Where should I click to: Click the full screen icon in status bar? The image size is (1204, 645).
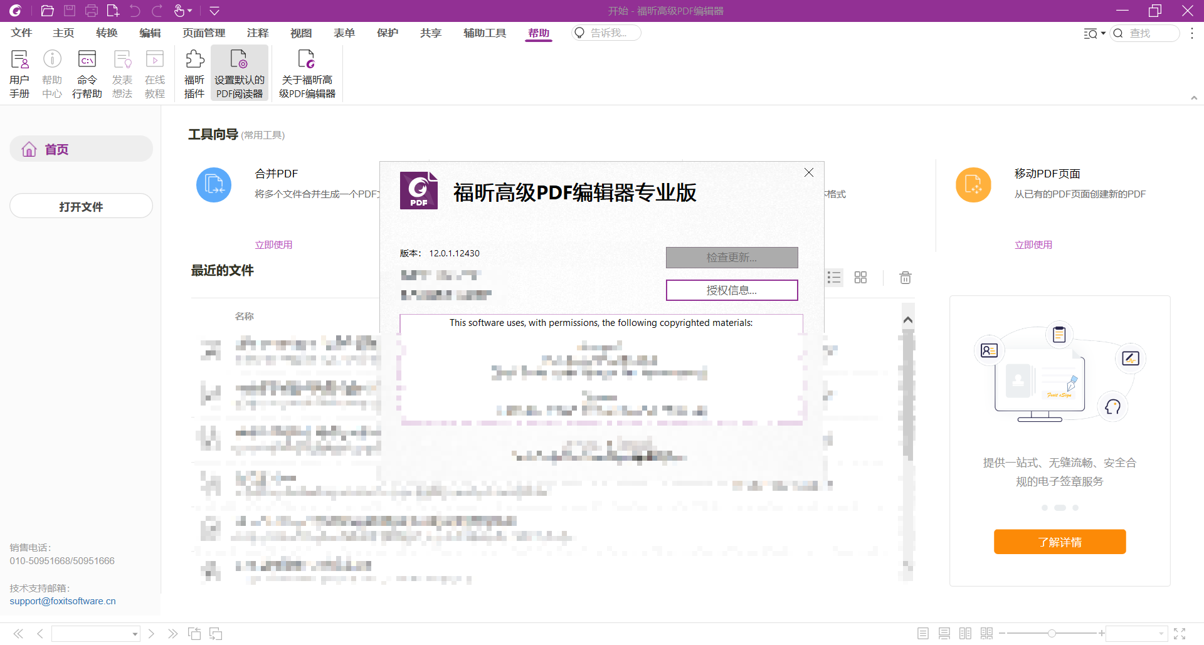[1180, 634]
